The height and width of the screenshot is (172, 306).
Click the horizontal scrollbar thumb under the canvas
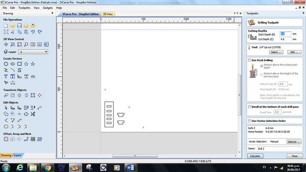[135, 156]
